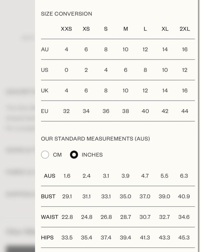The width and height of the screenshot is (201, 252).
Task: Click the UK row label
Action: [45, 90]
